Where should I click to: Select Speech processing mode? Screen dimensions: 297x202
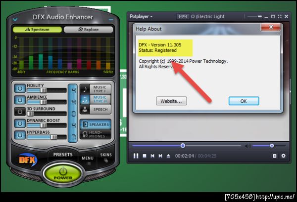[96, 110]
